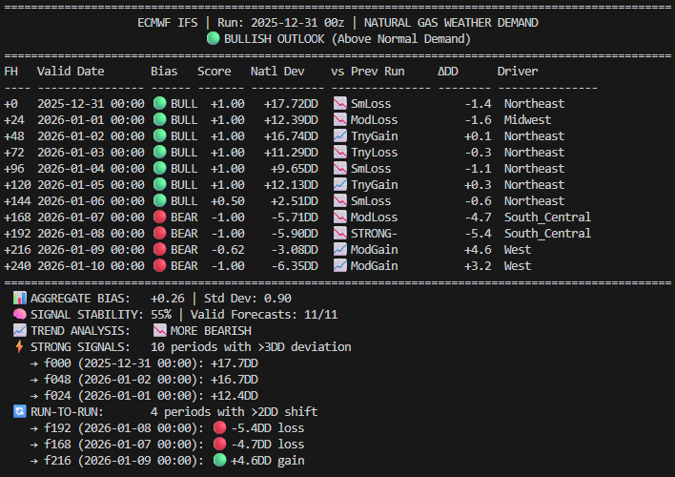The image size is (675, 477).
Task: Click the f024 strong signal line
Action: click(144, 396)
